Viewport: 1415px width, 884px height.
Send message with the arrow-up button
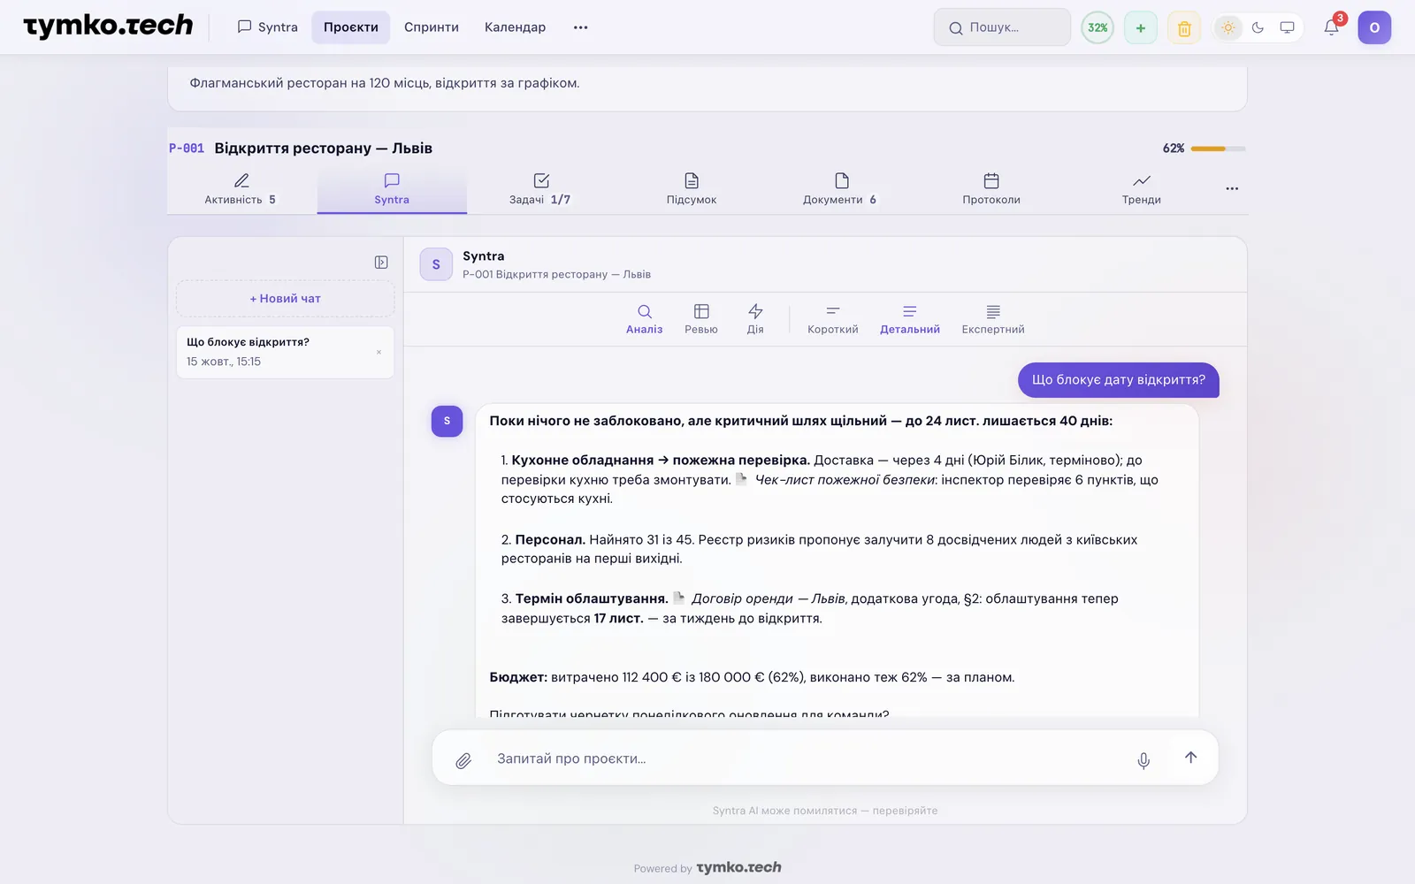1191,758
